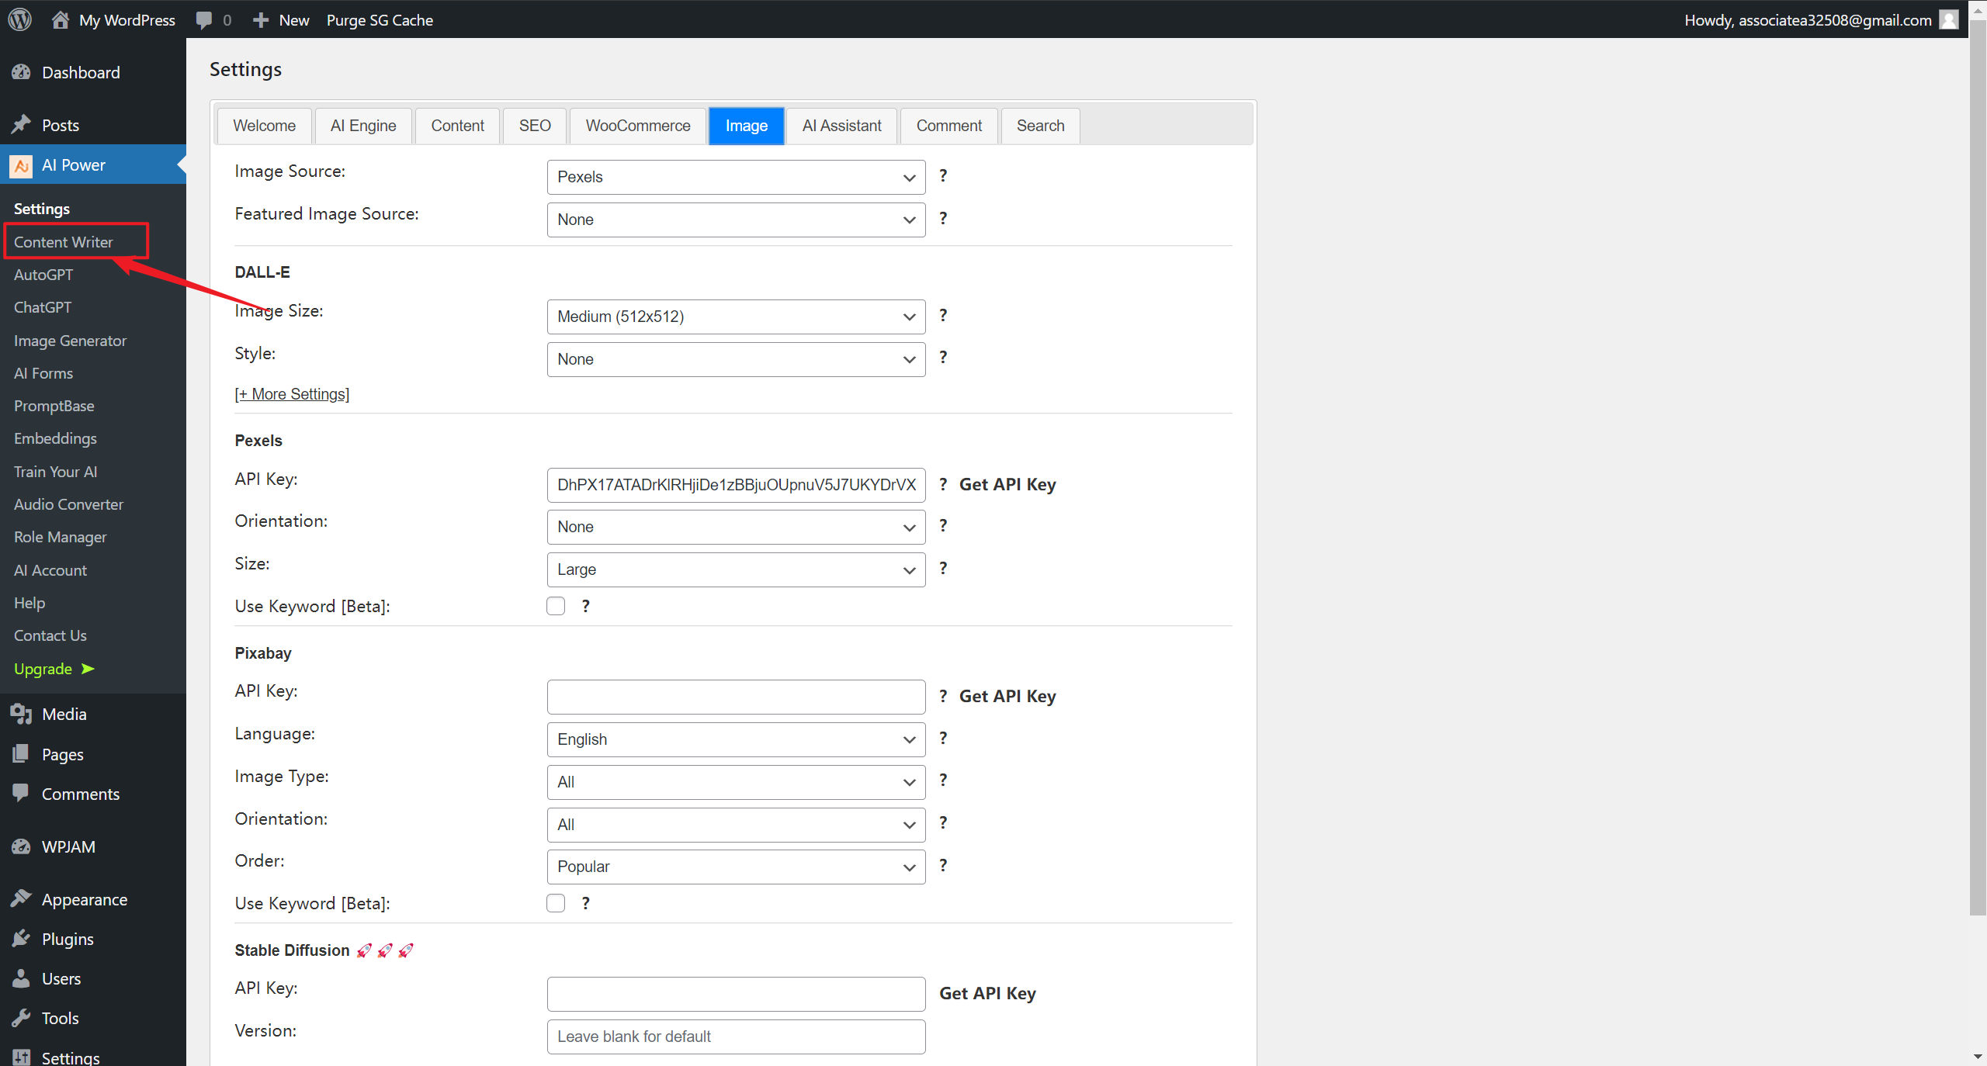Click the home icon beside My WordPress
This screenshot has height=1066, width=1987.
60,19
